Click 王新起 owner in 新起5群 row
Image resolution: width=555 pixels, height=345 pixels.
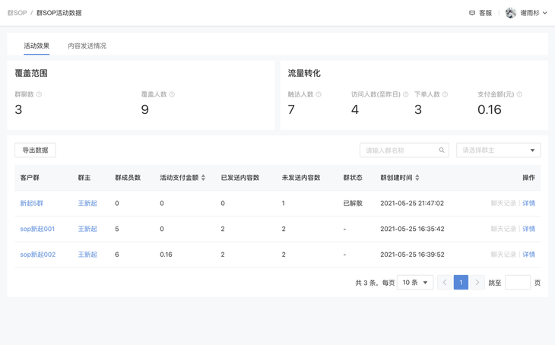point(87,203)
